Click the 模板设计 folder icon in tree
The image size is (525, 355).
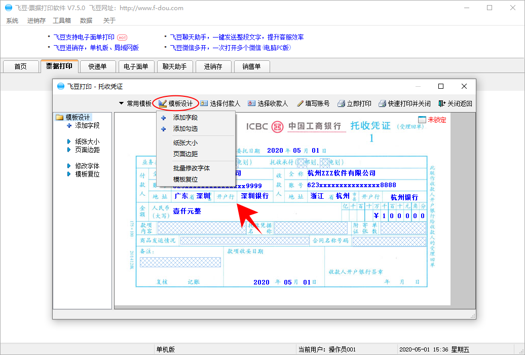pos(60,117)
